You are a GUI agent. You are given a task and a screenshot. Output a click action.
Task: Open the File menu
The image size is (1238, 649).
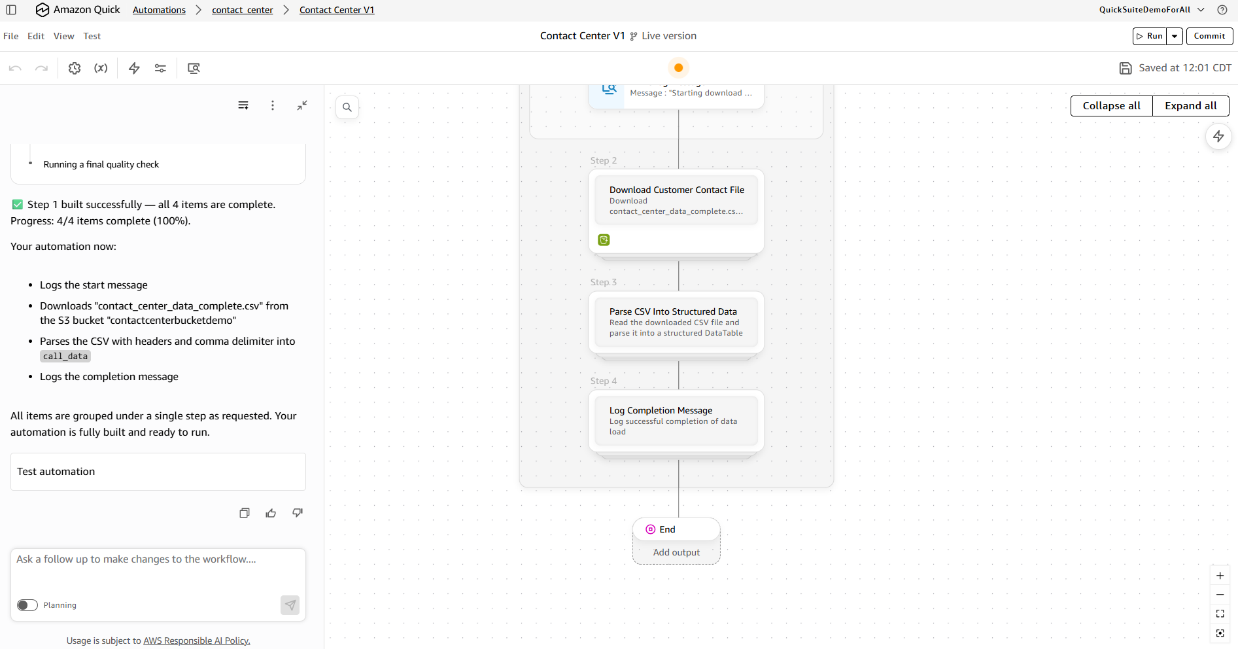point(11,36)
